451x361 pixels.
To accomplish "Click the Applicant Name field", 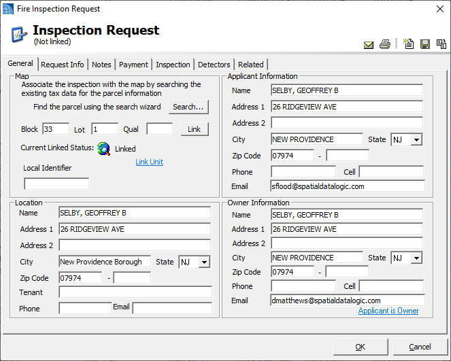I will pos(347,90).
